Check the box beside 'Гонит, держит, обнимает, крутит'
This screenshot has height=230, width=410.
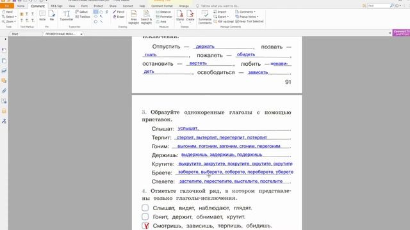(145, 217)
